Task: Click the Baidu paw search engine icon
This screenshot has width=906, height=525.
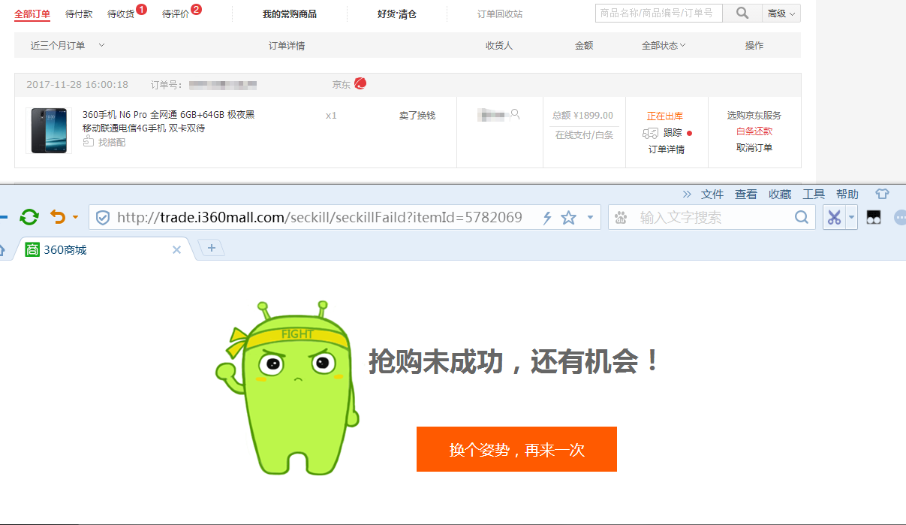Action: point(621,218)
